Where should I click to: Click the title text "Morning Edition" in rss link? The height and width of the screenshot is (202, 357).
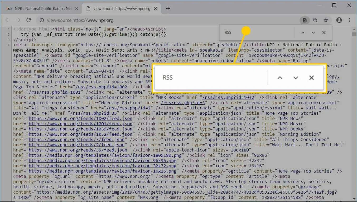click(121, 103)
